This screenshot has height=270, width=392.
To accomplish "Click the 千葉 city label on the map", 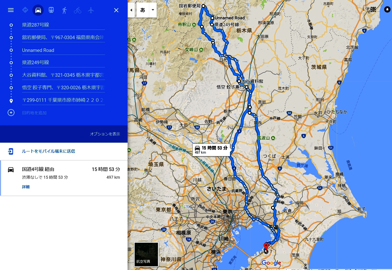I will coord(274,227).
